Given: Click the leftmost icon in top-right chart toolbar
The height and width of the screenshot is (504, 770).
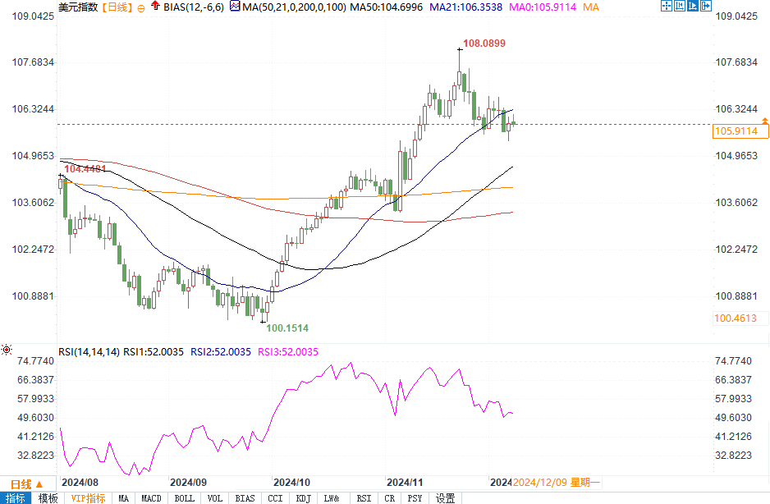Looking at the screenshot, I should tap(667, 7).
